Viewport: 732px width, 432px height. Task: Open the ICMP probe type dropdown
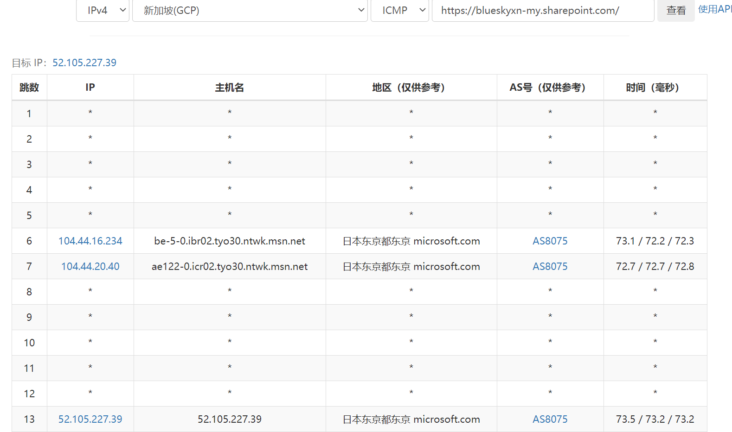(x=399, y=10)
